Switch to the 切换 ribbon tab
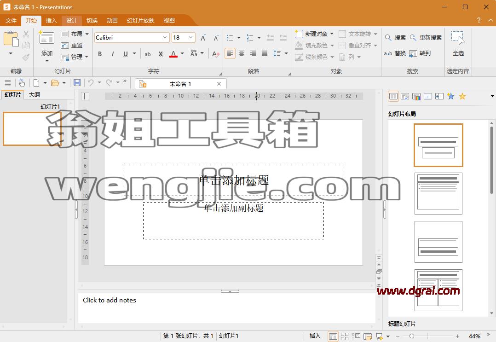 click(x=92, y=21)
